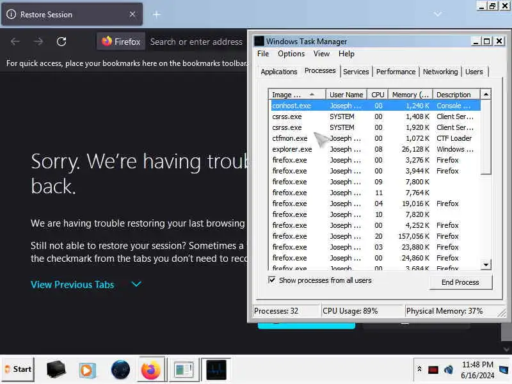Select the firefox.exe row using 157,056 K
This screenshot has width=512, height=384.
[376, 236]
